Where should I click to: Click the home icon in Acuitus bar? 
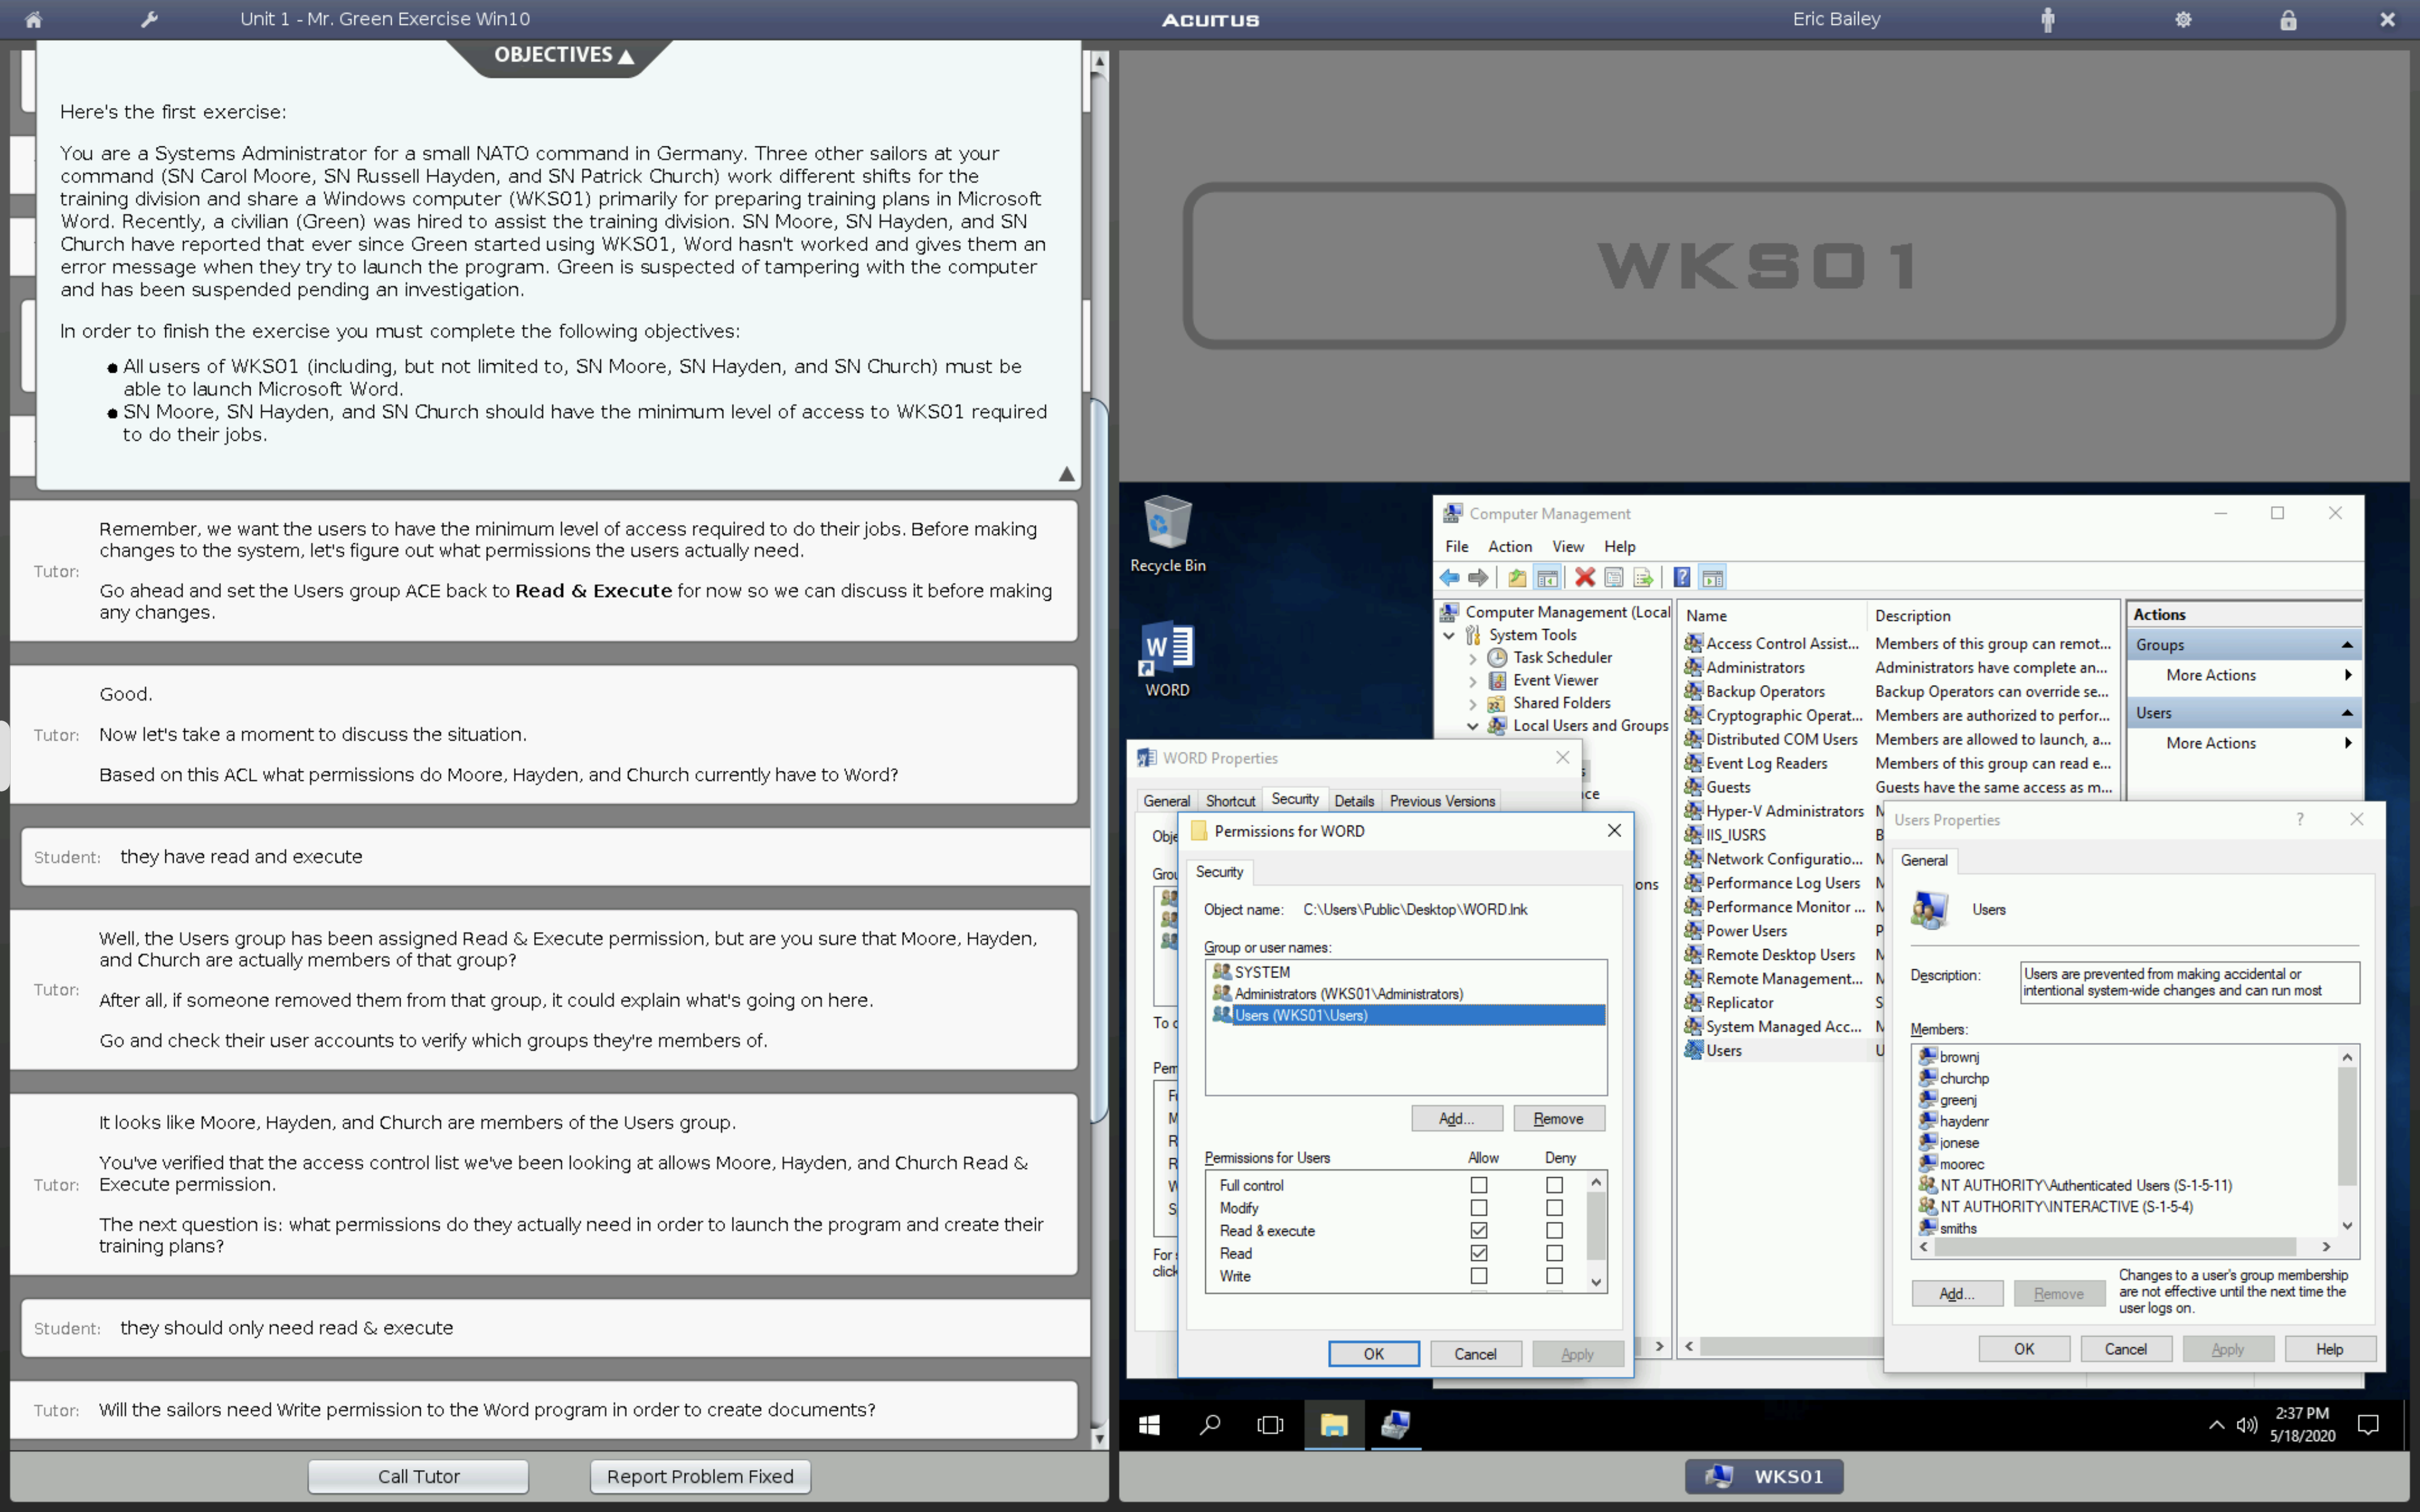tap(33, 19)
